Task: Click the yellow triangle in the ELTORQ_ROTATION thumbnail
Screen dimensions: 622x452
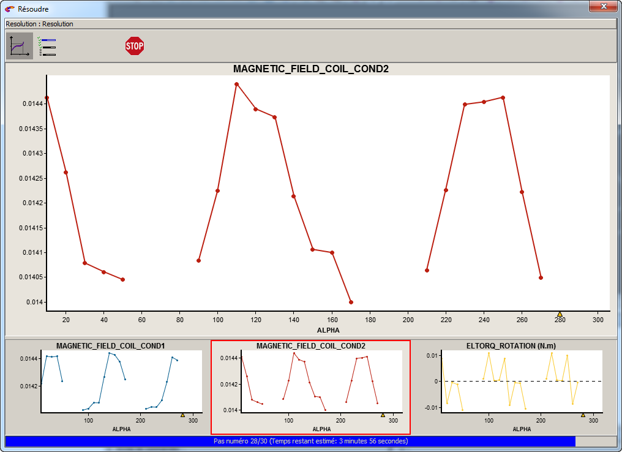Action: pyautogui.click(x=583, y=415)
